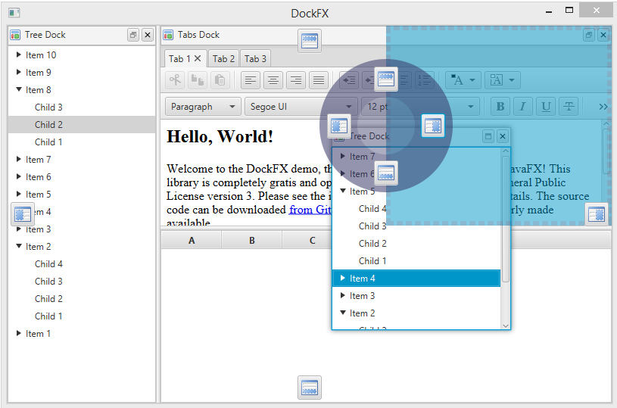The image size is (617, 408).
Task: Center-align text in editor toolbar
Action: point(273,80)
